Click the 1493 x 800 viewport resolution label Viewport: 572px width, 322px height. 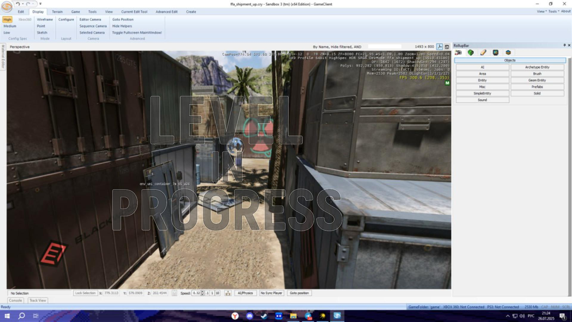click(x=424, y=47)
